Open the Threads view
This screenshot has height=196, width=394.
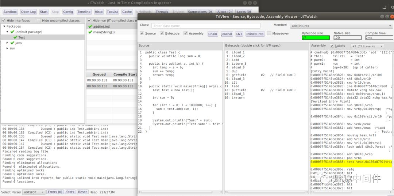(162, 12)
